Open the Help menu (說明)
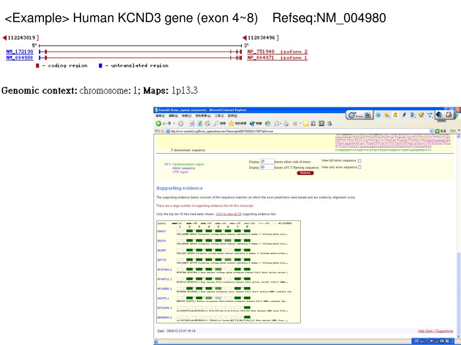The height and width of the screenshot is (345, 461). pyautogui.click(x=233, y=116)
